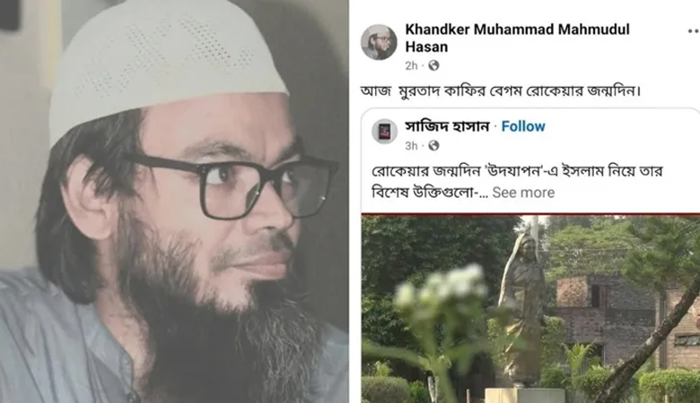
Task: Click the blurred white flowers in photo
Action: (442, 289)
